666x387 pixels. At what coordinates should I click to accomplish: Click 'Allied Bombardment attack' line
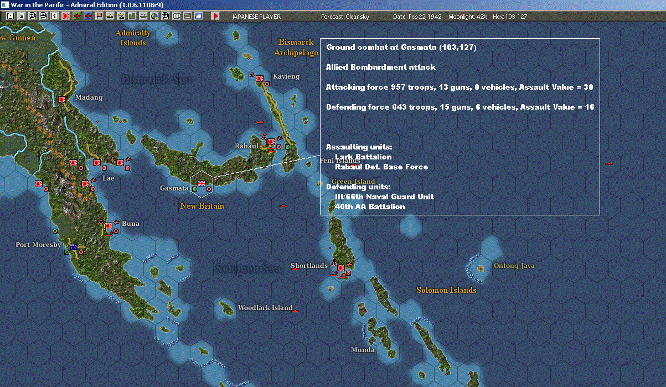point(381,68)
